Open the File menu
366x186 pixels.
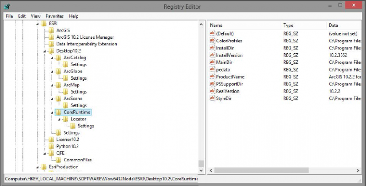[9, 15]
